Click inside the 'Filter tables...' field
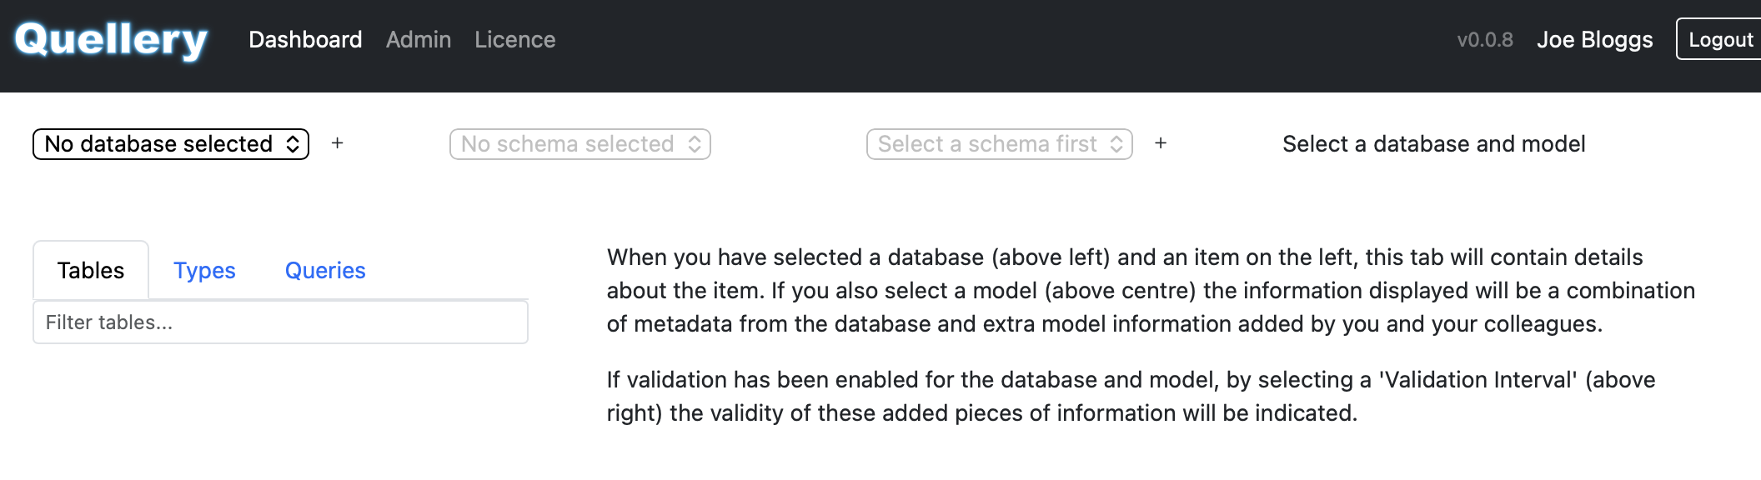This screenshot has height=480, width=1761. tap(279, 321)
